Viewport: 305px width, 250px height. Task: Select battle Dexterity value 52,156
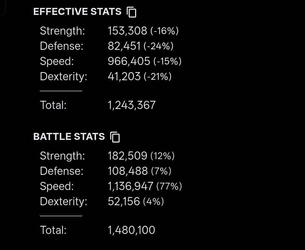(124, 201)
